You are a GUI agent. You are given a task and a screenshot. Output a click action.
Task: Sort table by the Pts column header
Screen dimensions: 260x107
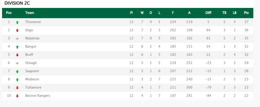246,13
